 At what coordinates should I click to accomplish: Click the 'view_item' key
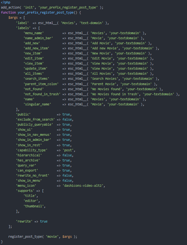point(33,63)
